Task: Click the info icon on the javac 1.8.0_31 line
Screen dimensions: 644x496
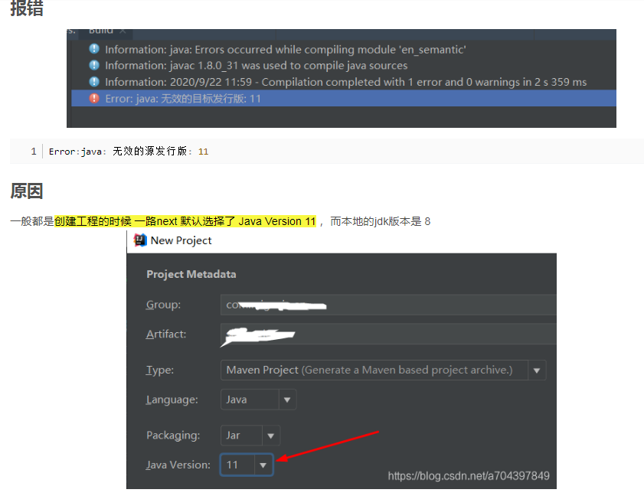Action: click(x=94, y=65)
